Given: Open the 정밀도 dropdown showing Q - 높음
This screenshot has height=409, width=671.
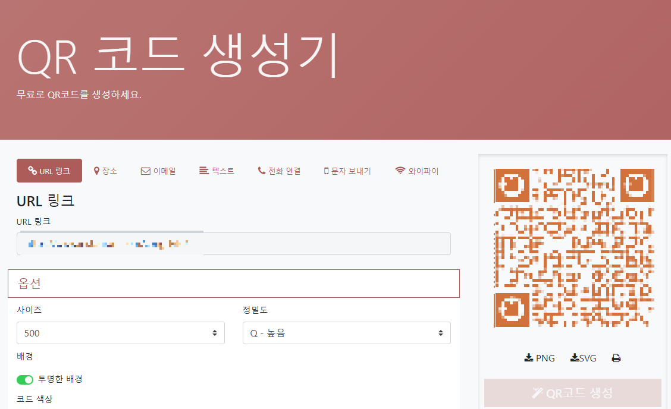Looking at the screenshot, I should pos(347,333).
